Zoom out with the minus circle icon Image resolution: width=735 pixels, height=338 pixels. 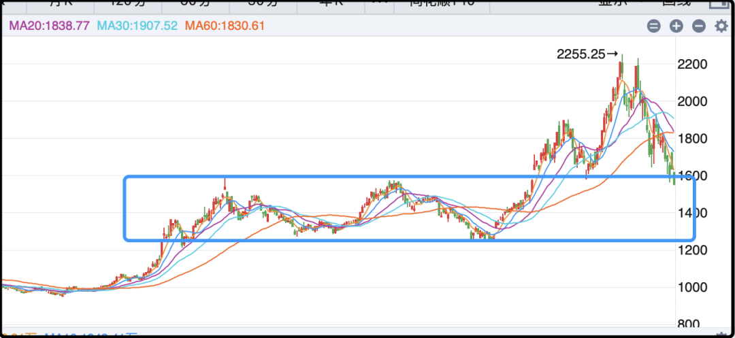point(698,27)
